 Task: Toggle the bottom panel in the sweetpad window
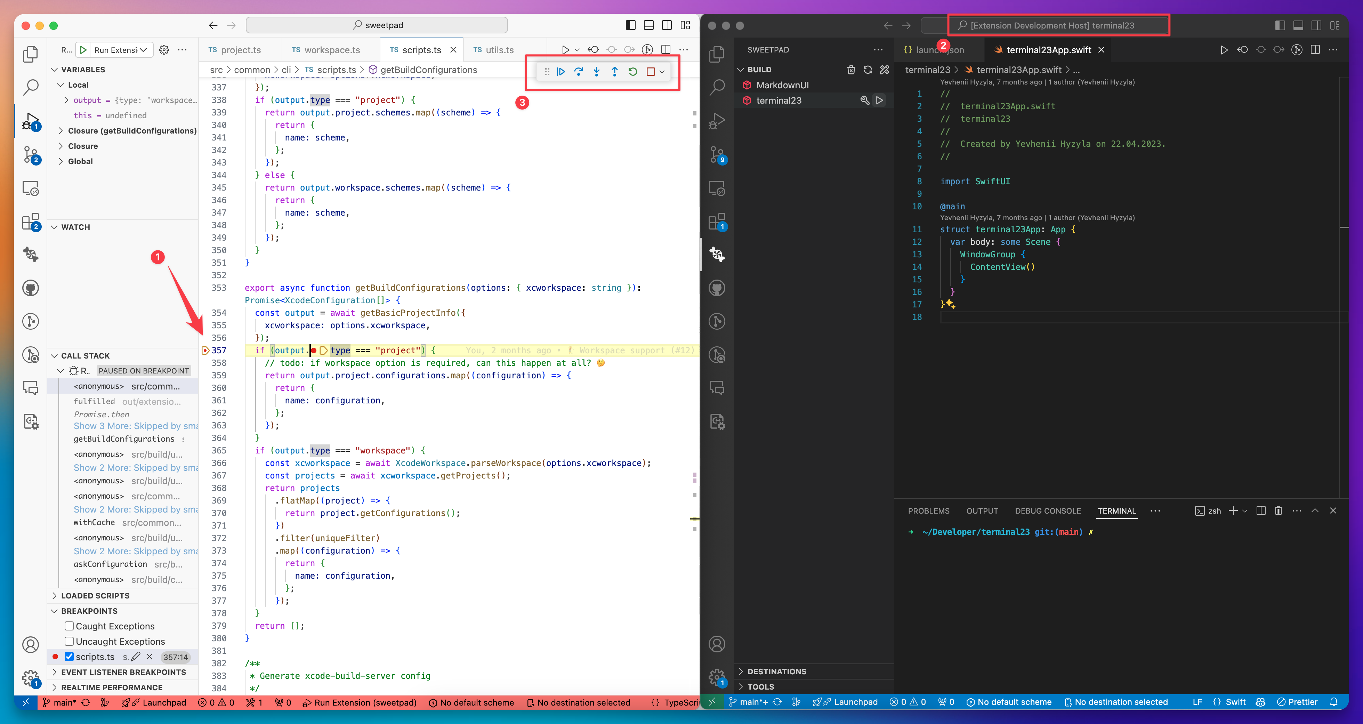(649, 25)
